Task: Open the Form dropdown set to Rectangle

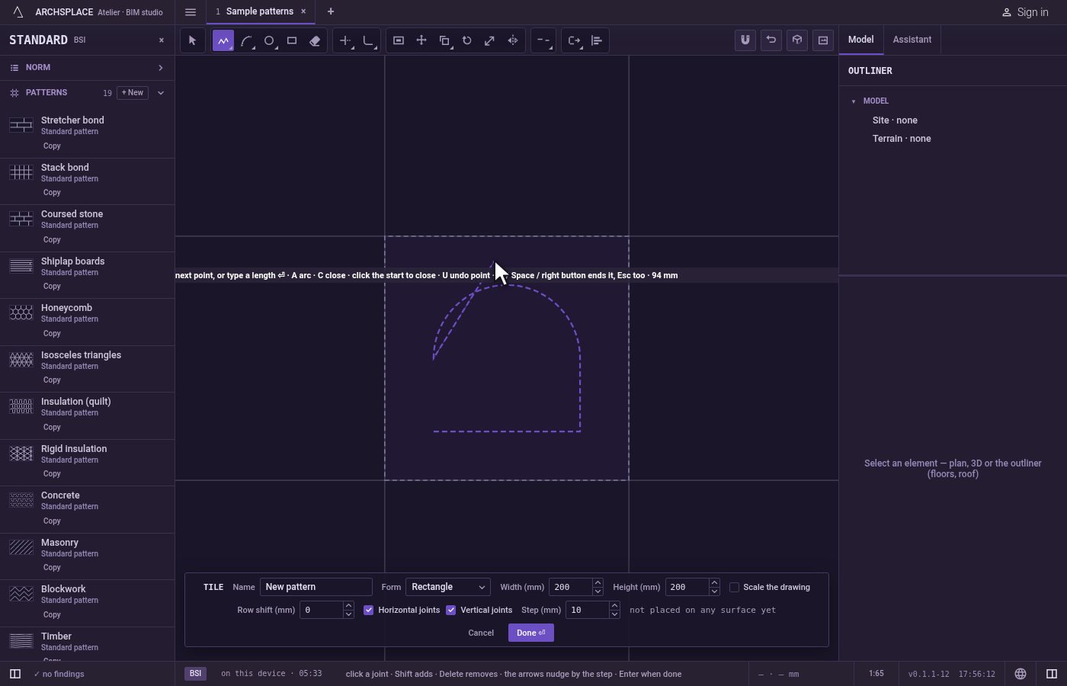Action: coord(448,587)
